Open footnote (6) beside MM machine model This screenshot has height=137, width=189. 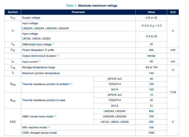click(49, 127)
